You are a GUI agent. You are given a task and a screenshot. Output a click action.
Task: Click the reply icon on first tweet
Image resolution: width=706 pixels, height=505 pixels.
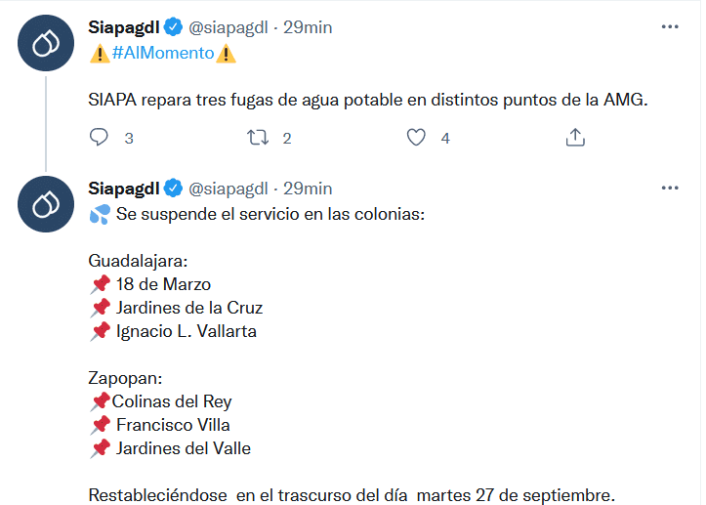point(99,138)
